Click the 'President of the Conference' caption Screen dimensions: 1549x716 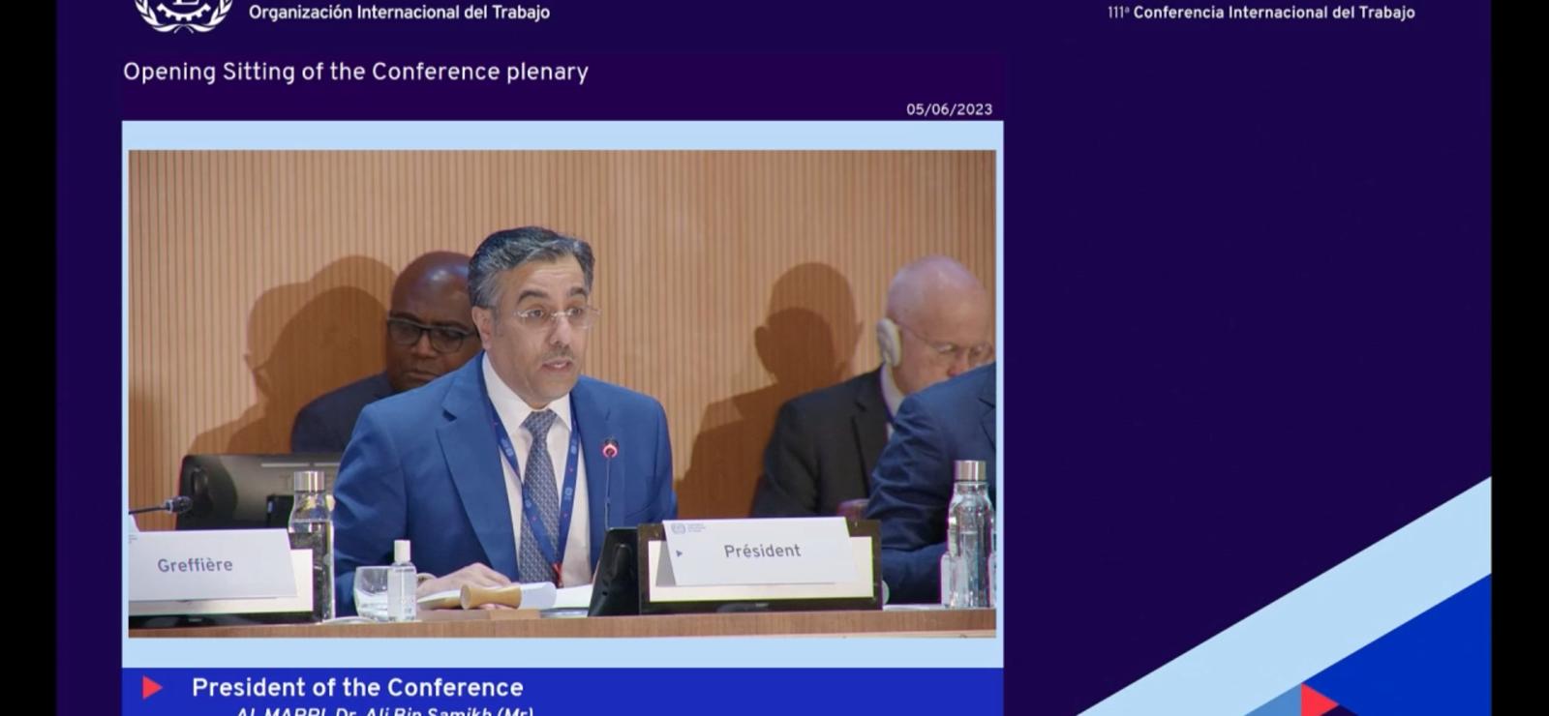pos(357,688)
